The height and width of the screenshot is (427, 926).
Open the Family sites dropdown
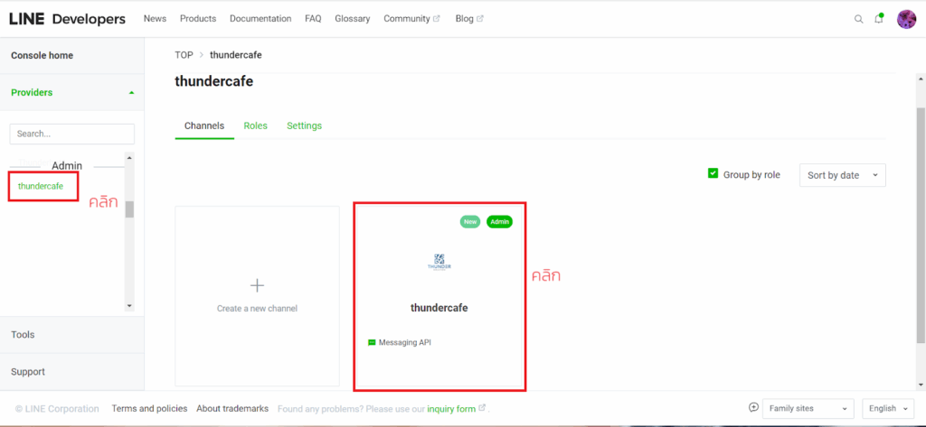pos(808,409)
